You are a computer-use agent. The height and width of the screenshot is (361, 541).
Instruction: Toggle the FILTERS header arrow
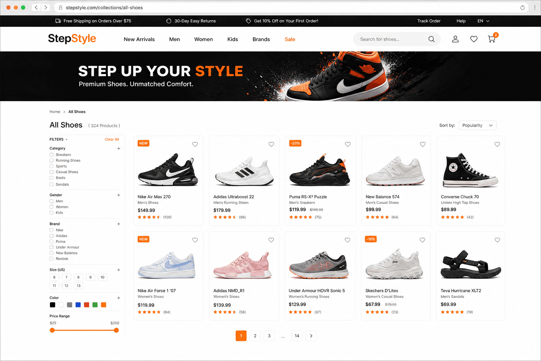[67, 140]
